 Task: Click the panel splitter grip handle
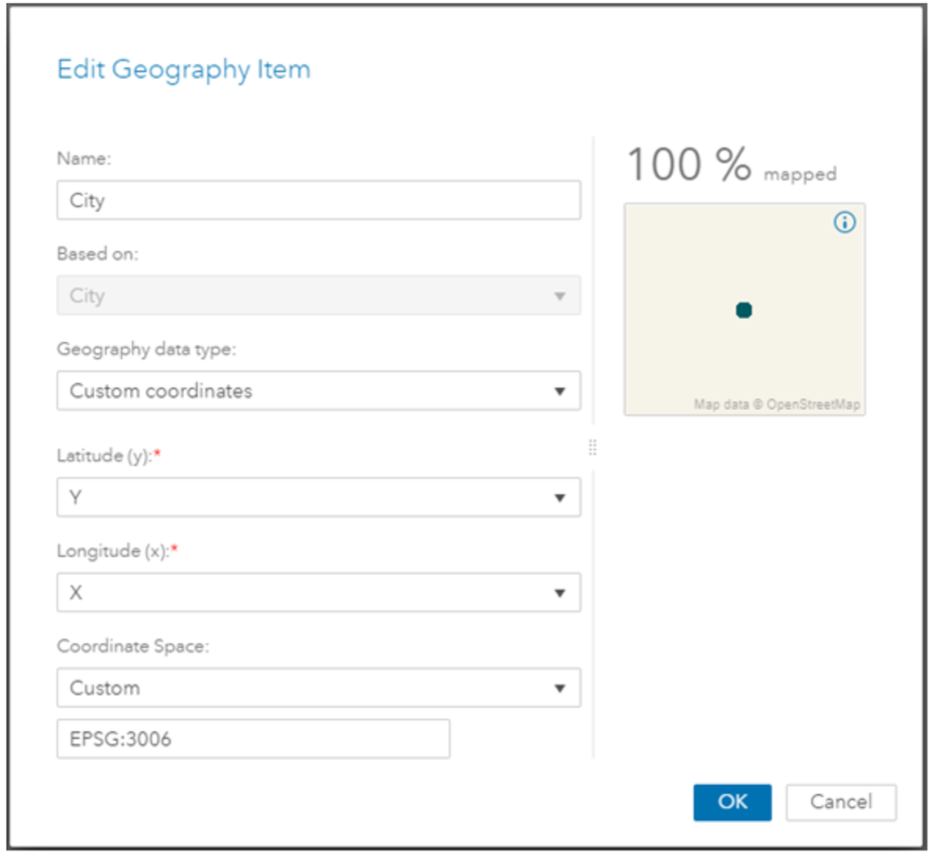pos(592,448)
